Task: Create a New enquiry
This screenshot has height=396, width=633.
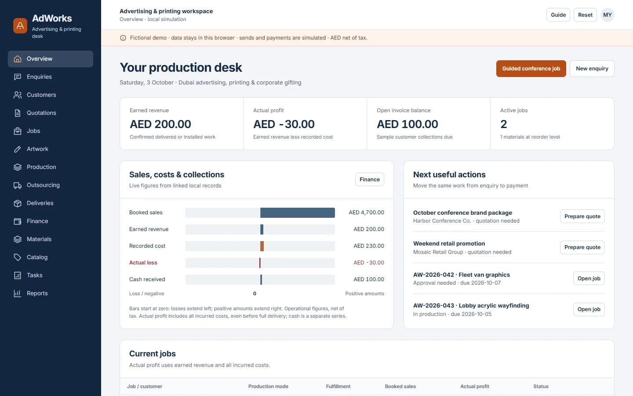Action: click(592, 69)
